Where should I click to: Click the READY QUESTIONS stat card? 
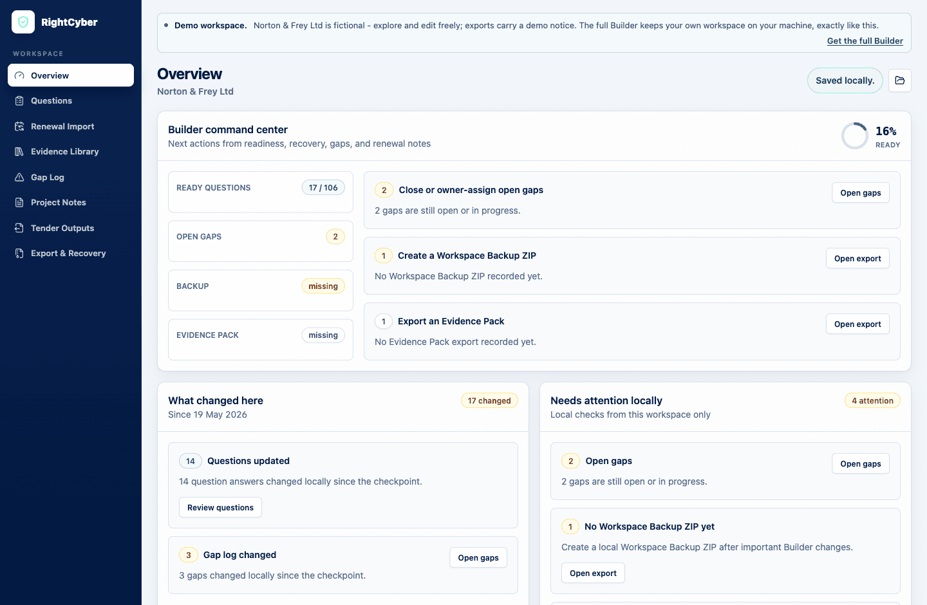tap(261, 192)
